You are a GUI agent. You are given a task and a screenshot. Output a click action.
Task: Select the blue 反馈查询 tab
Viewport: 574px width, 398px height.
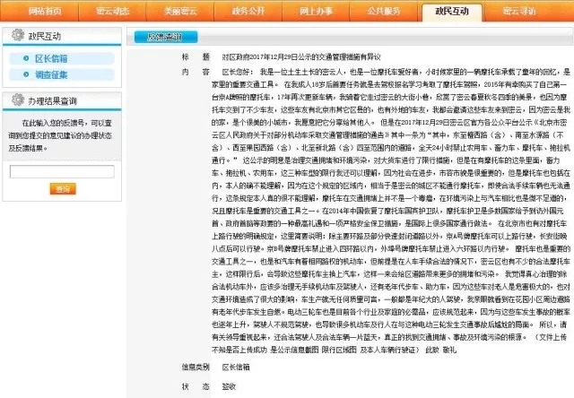tap(166, 37)
